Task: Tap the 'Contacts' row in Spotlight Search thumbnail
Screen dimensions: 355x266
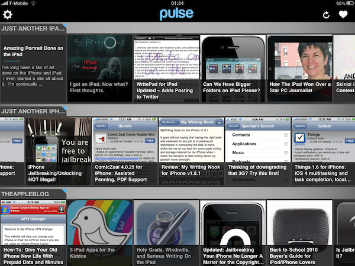Action: [258, 135]
